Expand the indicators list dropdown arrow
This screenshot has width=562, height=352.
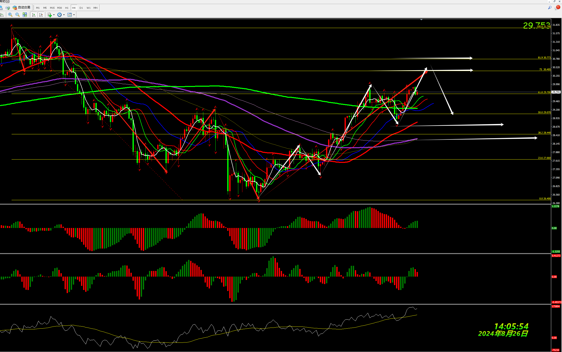pos(54,15)
